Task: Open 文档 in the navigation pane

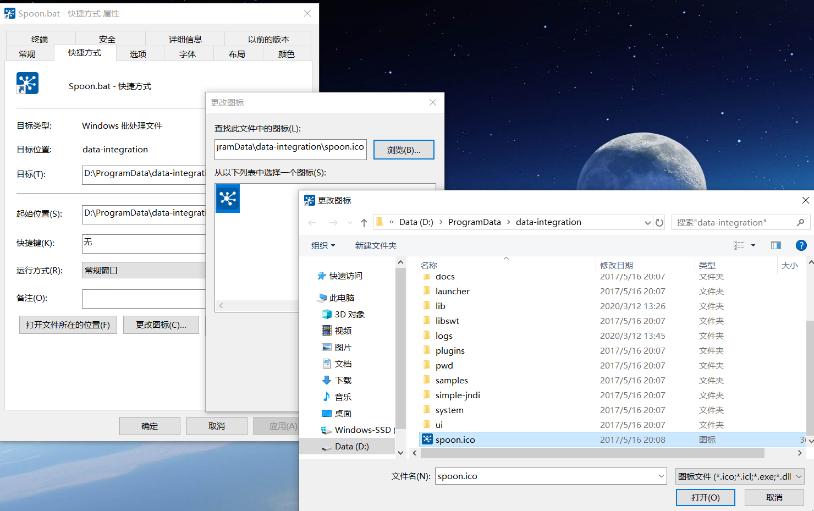Action: pyautogui.click(x=337, y=364)
